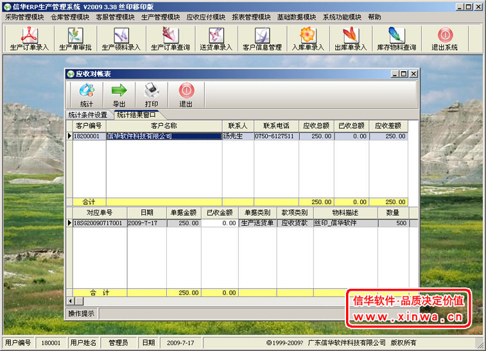This screenshot has height=351, width=486.
Task: Click 日期 column header in detail grid
Action: tap(147, 213)
